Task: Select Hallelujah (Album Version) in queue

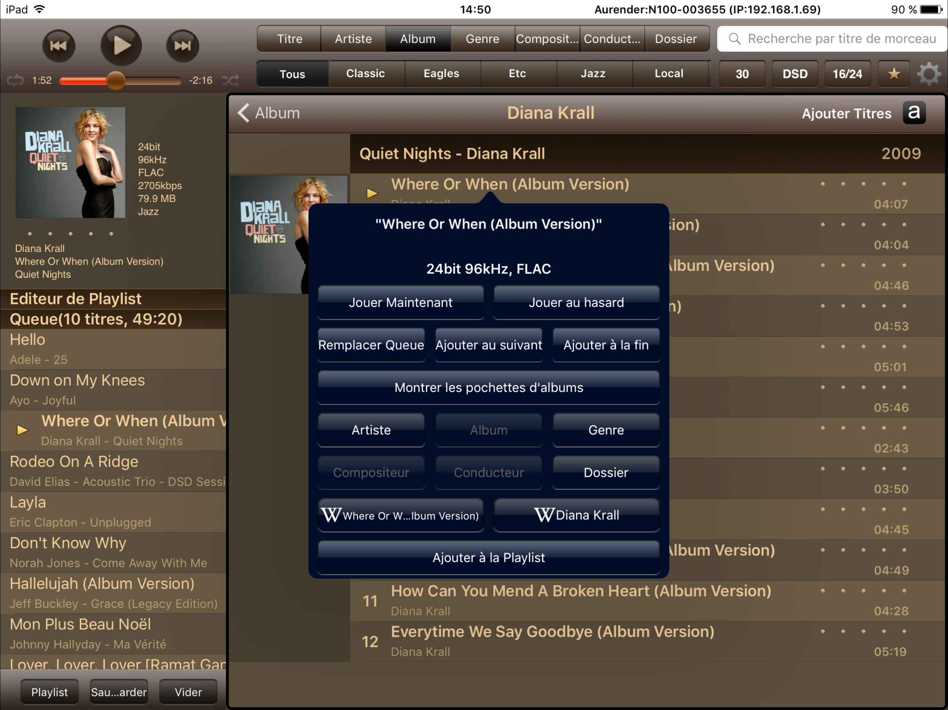Action: (x=113, y=593)
